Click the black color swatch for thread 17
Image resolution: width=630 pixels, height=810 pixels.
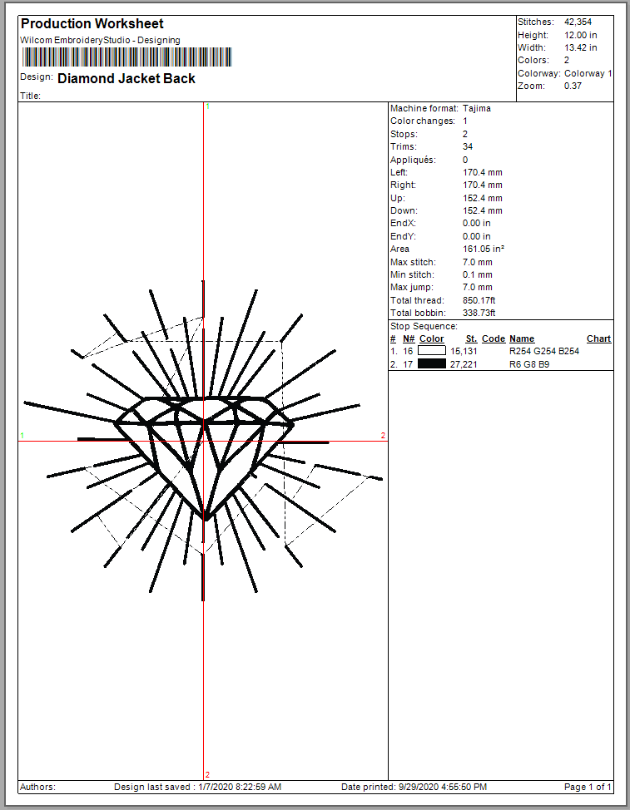click(431, 364)
